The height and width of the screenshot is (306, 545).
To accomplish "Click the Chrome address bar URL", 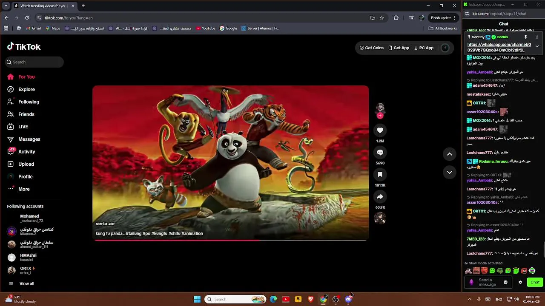I will click(69, 18).
